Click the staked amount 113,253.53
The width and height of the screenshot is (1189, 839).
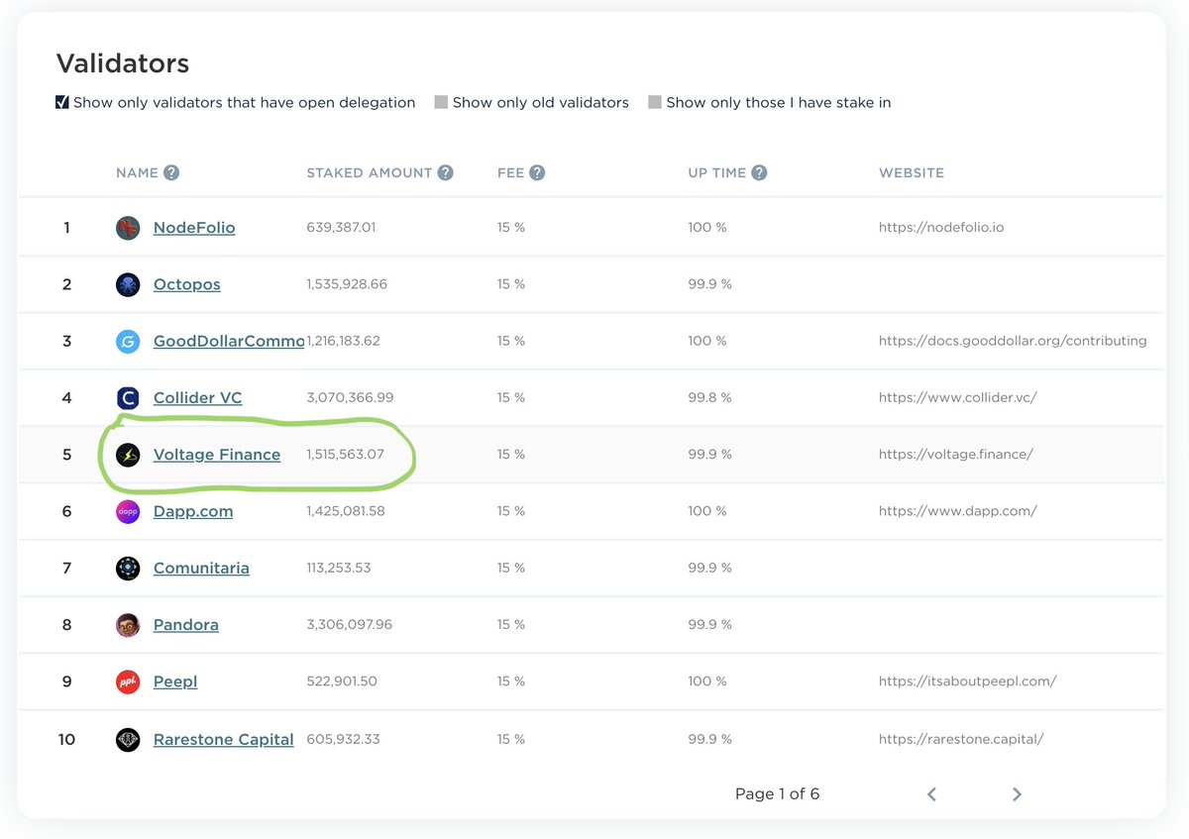pos(339,568)
